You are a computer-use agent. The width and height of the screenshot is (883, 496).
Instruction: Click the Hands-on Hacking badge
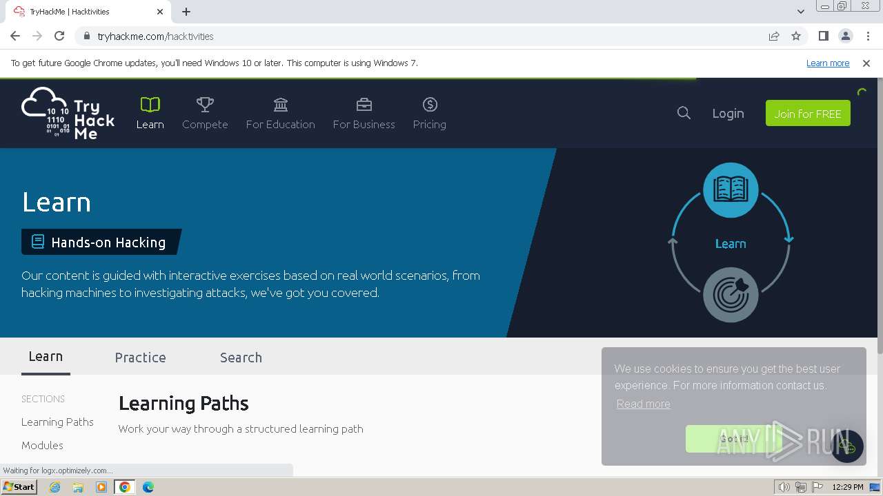[x=101, y=242]
